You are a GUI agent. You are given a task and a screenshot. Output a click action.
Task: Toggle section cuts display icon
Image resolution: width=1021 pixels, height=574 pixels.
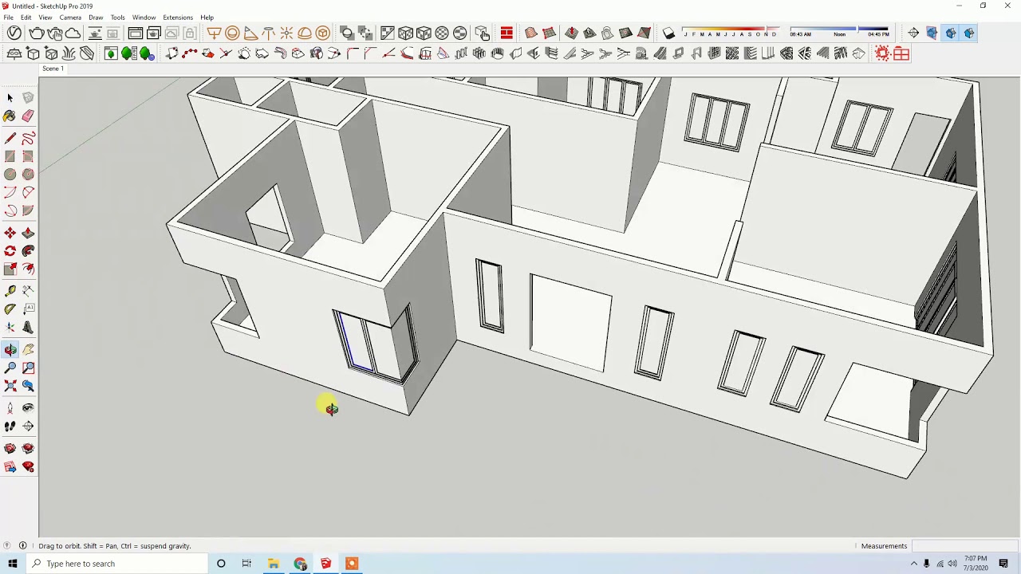[x=951, y=33]
